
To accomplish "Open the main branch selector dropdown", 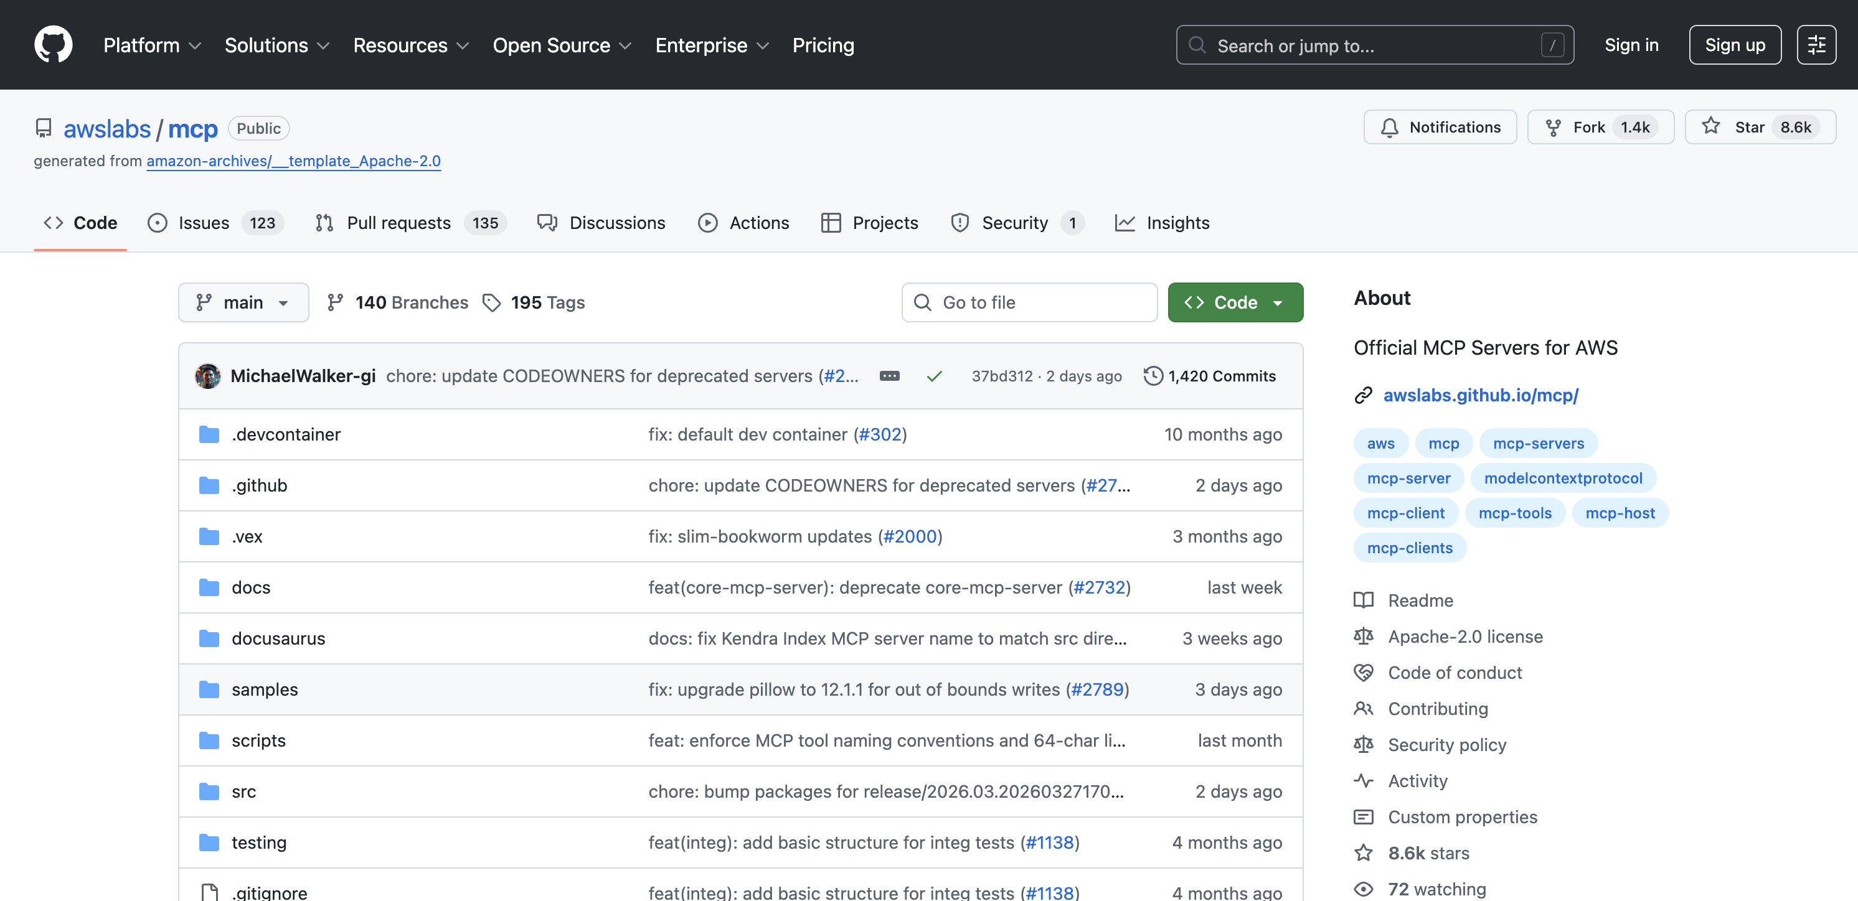I will 243,302.
